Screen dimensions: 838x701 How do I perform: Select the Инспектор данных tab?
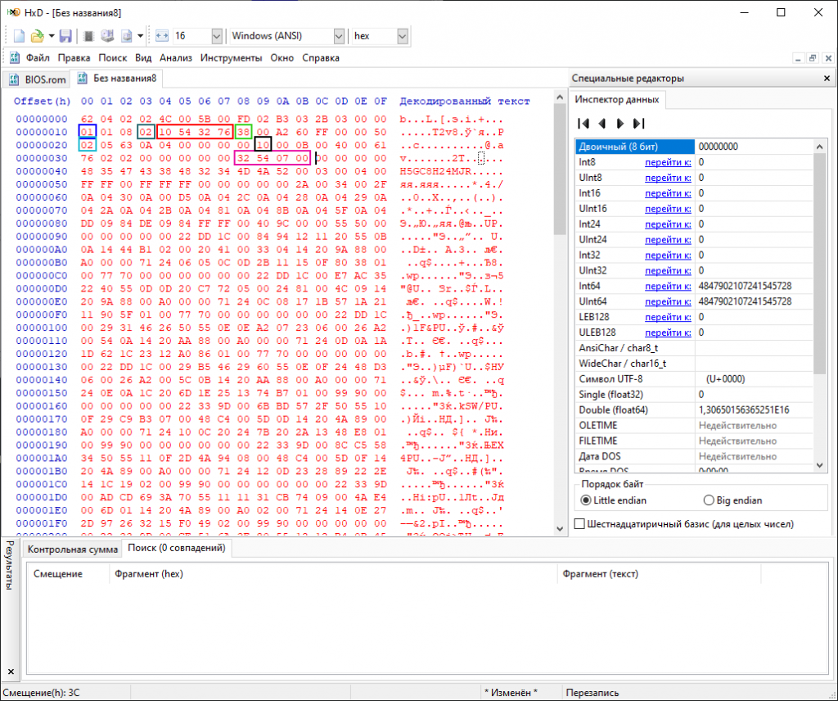tap(617, 99)
